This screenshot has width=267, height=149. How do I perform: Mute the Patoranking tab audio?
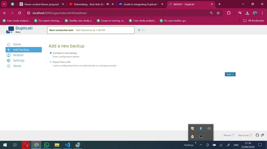[x=108, y=4]
